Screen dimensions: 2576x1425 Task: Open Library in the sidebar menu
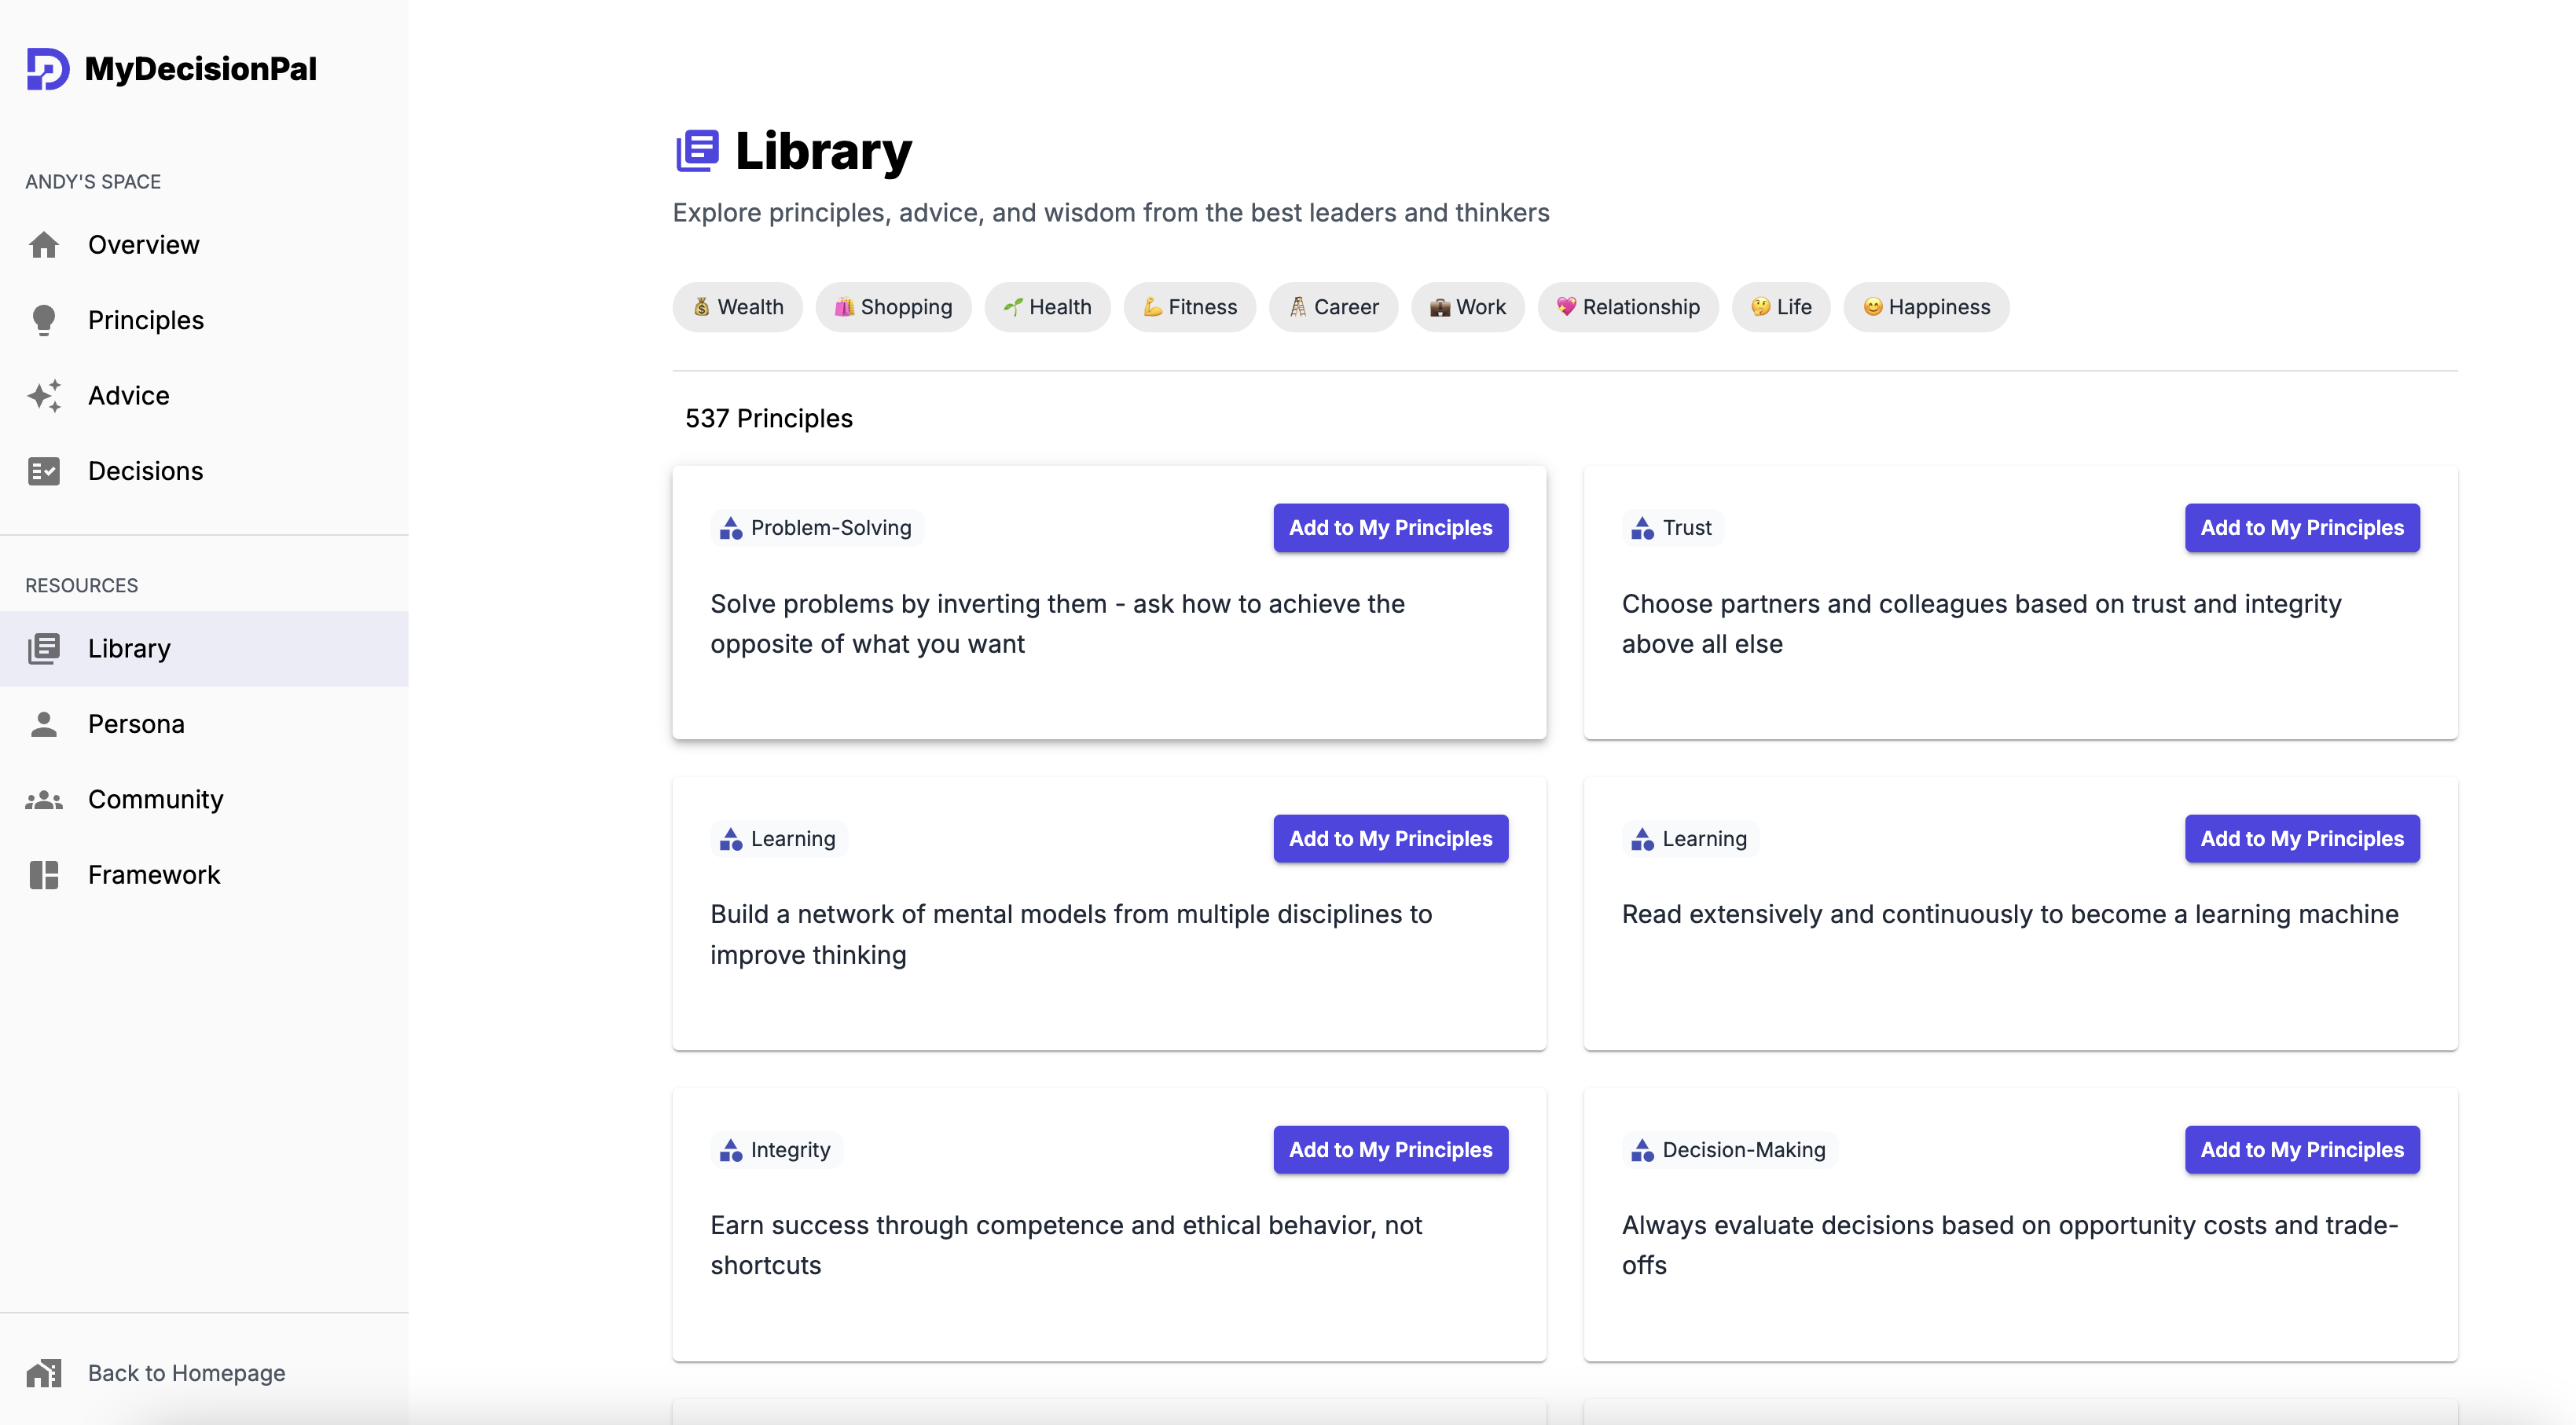[x=129, y=649]
